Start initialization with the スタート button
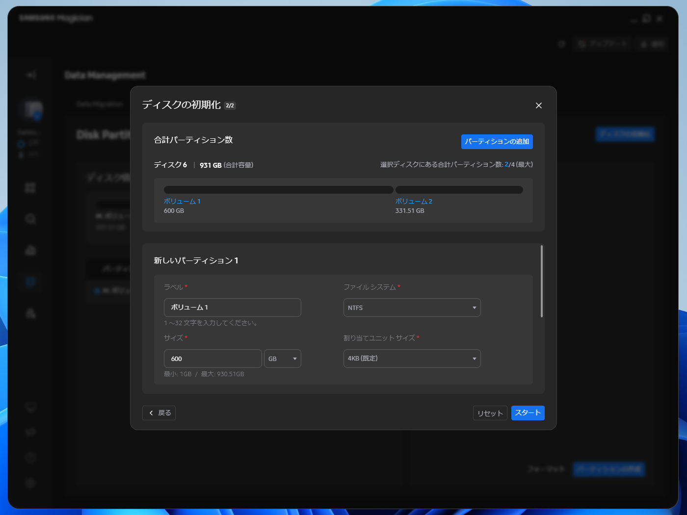The image size is (687, 515). 528,413
